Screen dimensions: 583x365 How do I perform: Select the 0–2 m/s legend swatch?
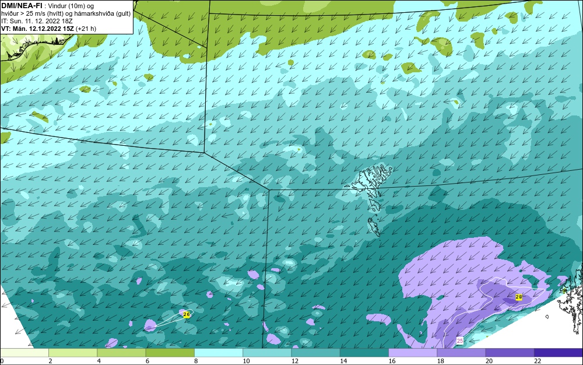pyautogui.click(x=24, y=353)
